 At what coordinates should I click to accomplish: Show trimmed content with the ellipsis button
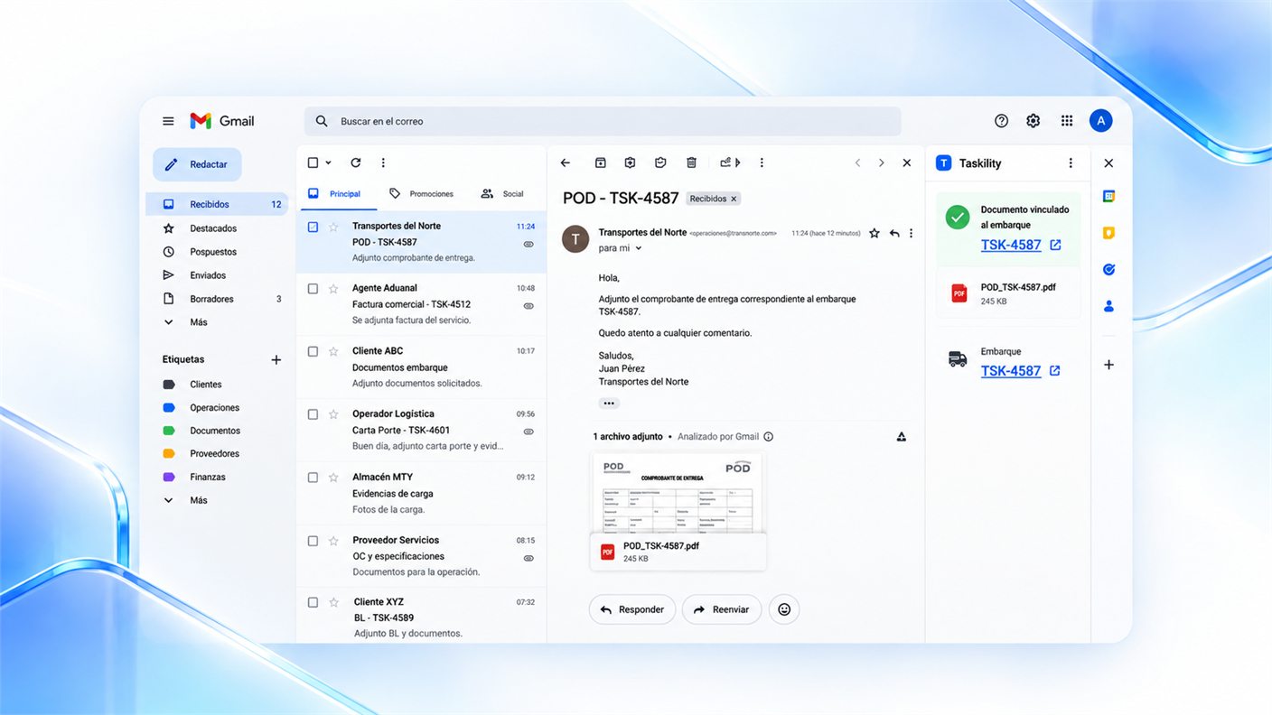[609, 404]
